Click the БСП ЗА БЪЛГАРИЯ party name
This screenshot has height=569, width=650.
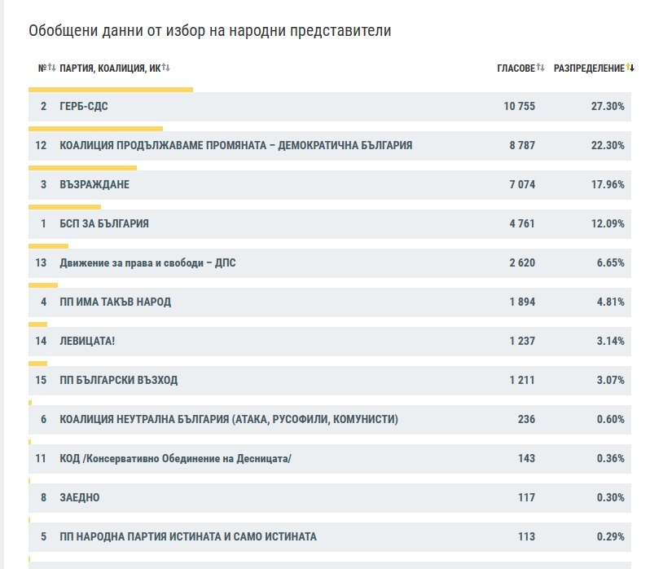(x=104, y=224)
